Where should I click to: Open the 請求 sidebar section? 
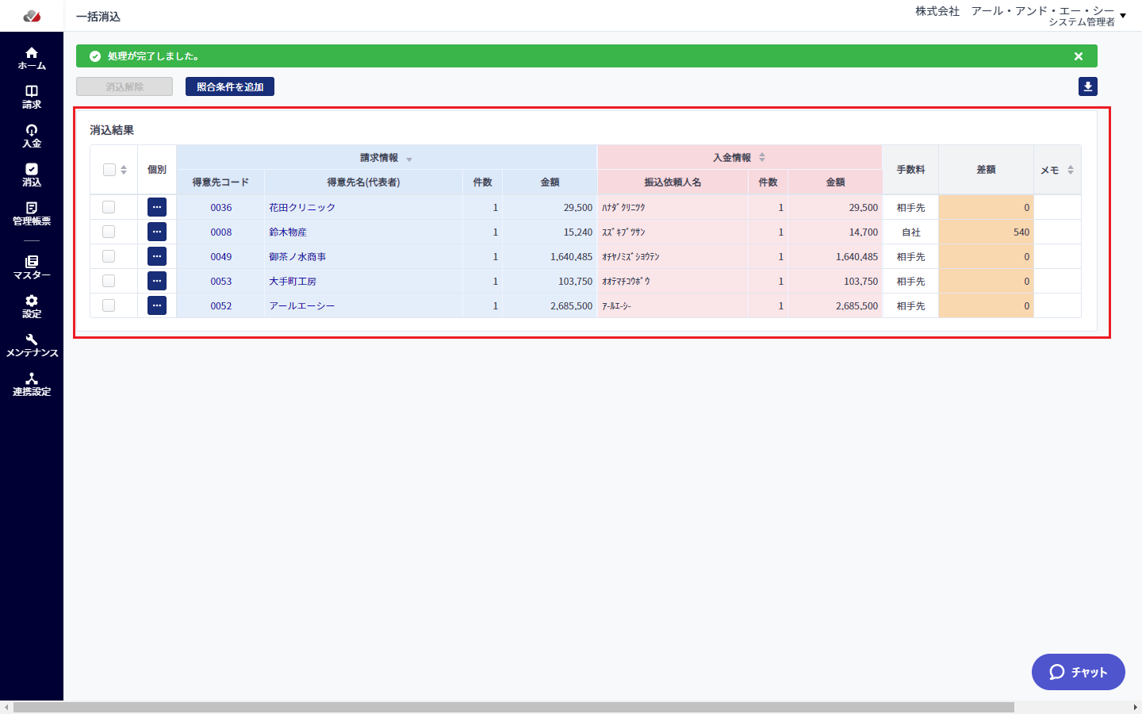pos(32,98)
